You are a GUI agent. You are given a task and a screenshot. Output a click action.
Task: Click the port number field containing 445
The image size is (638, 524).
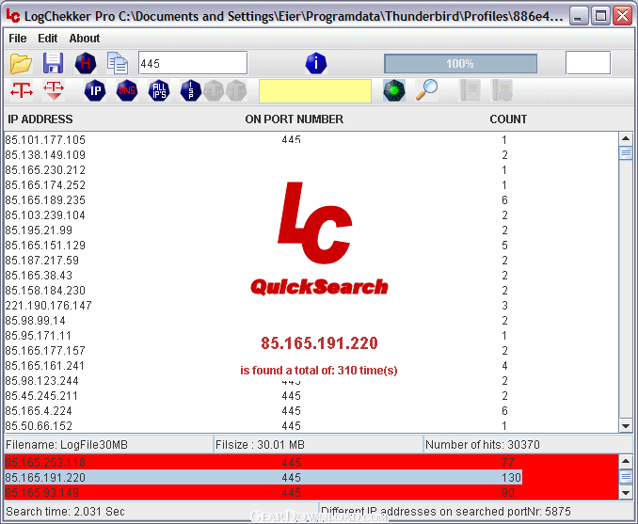pyautogui.click(x=193, y=63)
